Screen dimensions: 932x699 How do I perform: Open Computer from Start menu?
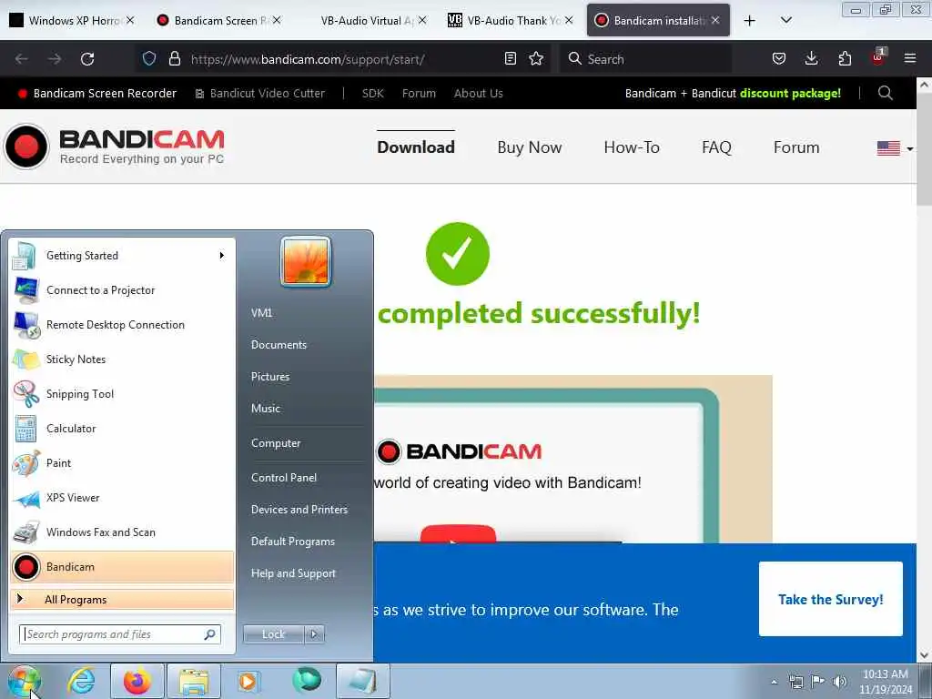pyautogui.click(x=276, y=443)
